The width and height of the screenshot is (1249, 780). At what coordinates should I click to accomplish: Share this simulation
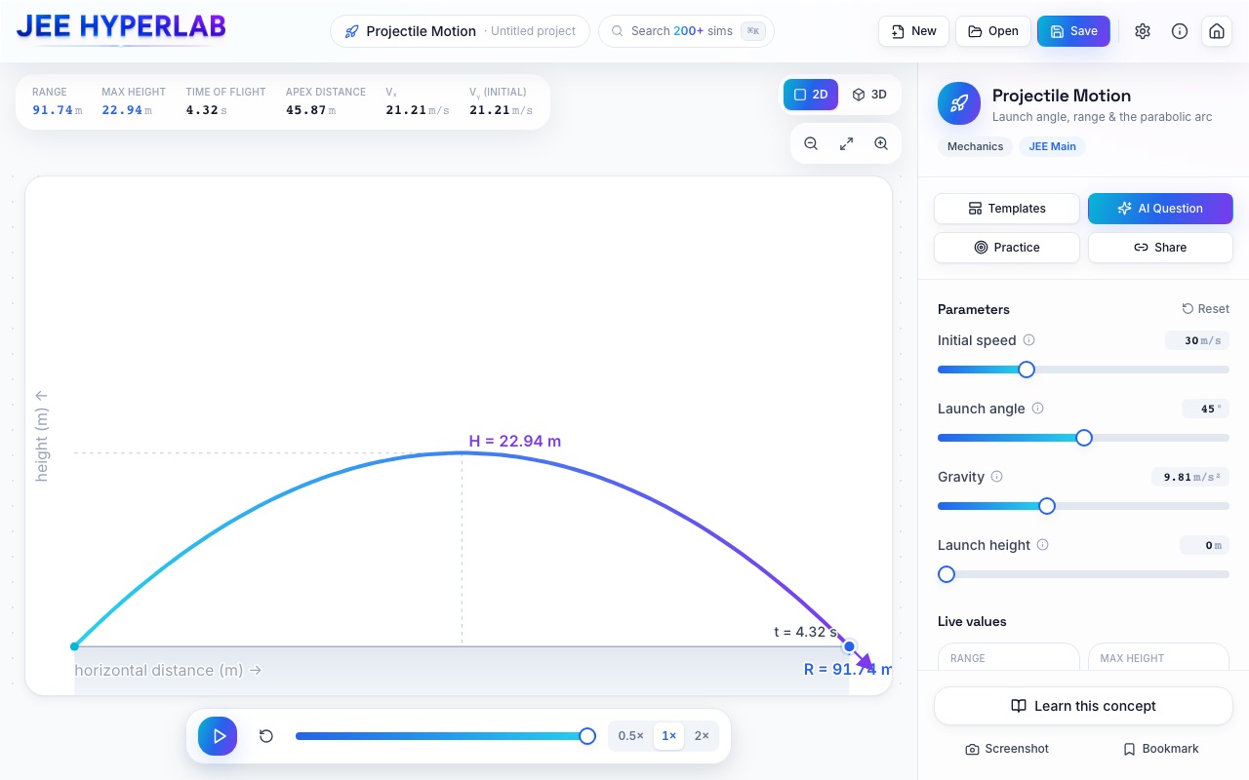coord(1160,248)
